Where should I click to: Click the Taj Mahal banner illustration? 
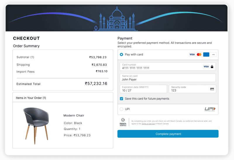(117, 20)
